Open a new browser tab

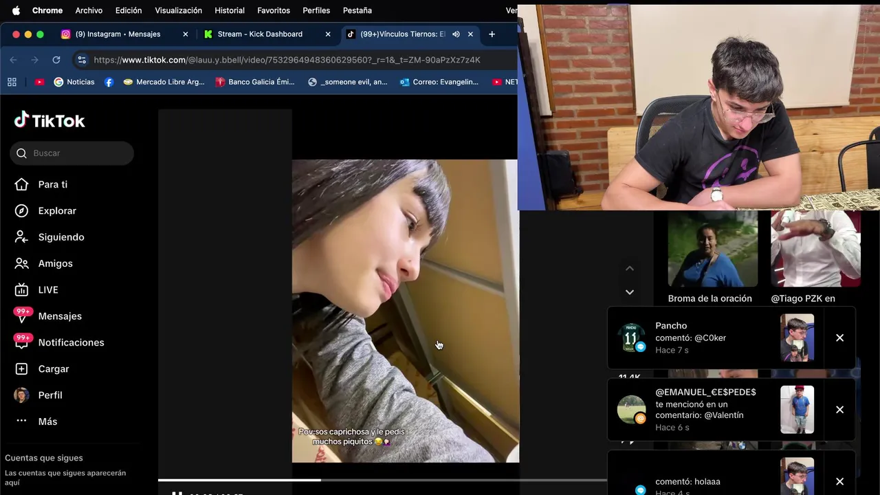492,34
